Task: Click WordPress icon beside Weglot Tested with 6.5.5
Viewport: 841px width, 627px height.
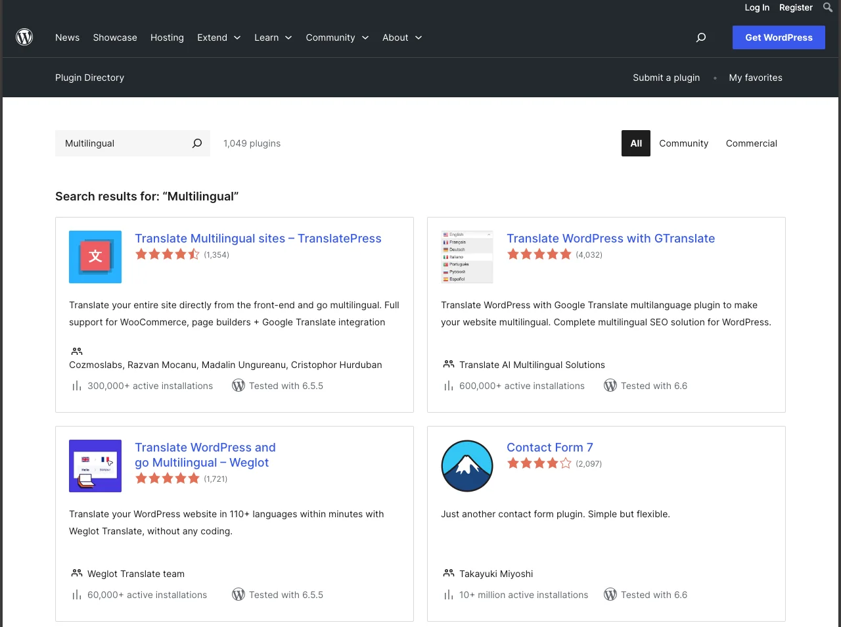Action: [x=239, y=595]
